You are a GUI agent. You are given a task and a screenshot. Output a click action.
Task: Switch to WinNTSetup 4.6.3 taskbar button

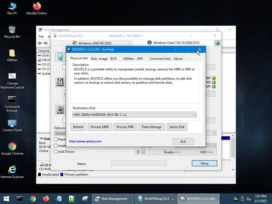pyautogui.click(x=156, y=199)
